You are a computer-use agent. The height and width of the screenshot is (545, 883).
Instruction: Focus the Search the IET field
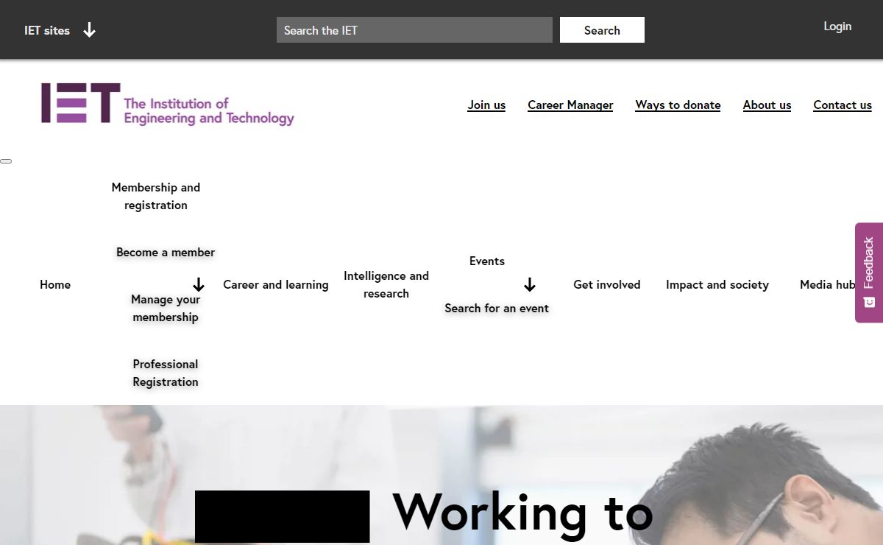(x=414, y=30)
